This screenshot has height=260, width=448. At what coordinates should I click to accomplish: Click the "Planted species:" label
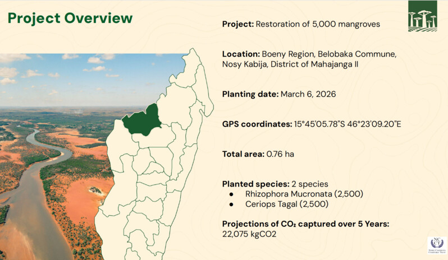(254, 184)
